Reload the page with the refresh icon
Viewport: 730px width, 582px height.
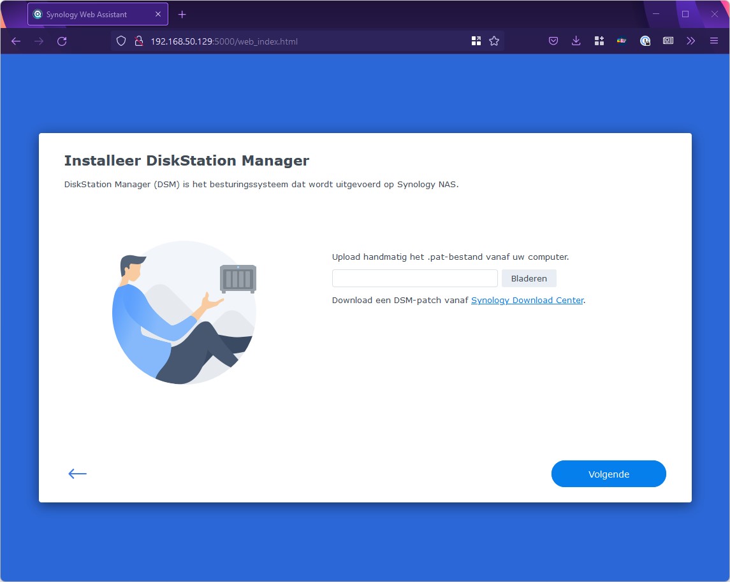point(62,41)
